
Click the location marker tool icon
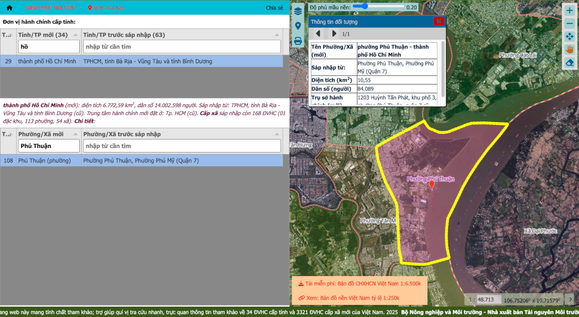pyautogui.click(x=298, y=26)
